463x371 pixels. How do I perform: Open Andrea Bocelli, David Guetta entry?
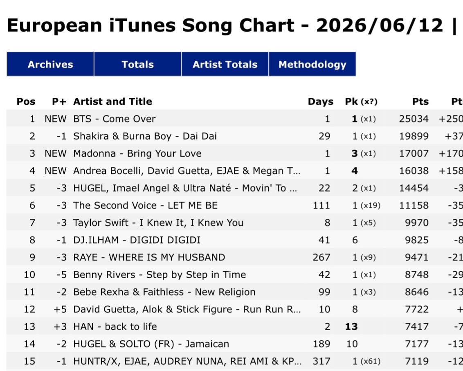point(187,171)
